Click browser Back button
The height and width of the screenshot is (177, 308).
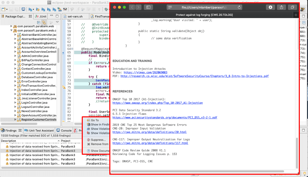[x=132, y=7]
